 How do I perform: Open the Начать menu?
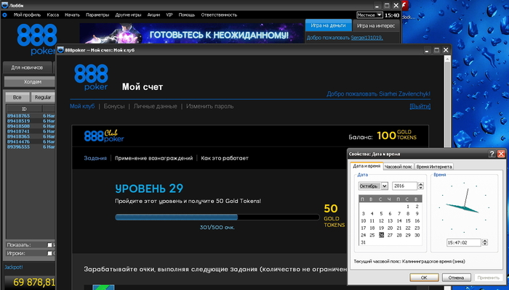point(72,15)
